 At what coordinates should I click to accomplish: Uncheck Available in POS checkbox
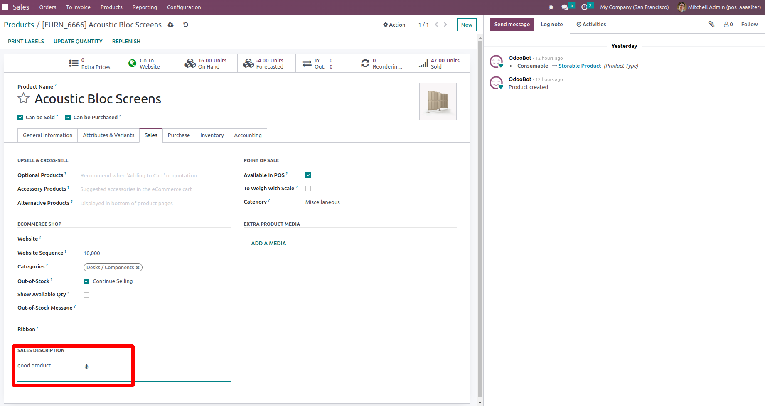click(308, 175)
